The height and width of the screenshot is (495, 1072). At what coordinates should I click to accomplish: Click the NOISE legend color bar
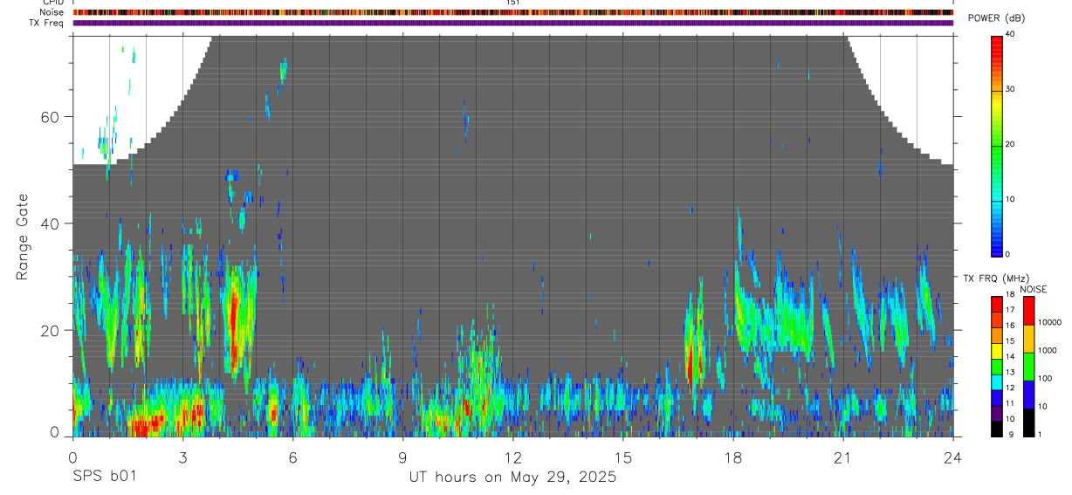1028,367
